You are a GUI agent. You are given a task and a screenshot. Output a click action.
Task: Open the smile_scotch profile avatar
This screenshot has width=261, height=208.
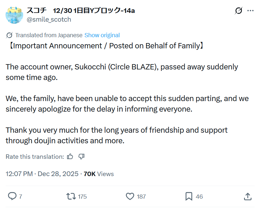(14, 15)
